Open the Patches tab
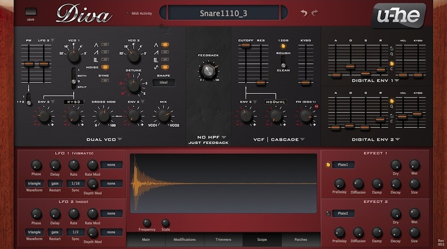The image size is (447, 249). tap(301, 240)
